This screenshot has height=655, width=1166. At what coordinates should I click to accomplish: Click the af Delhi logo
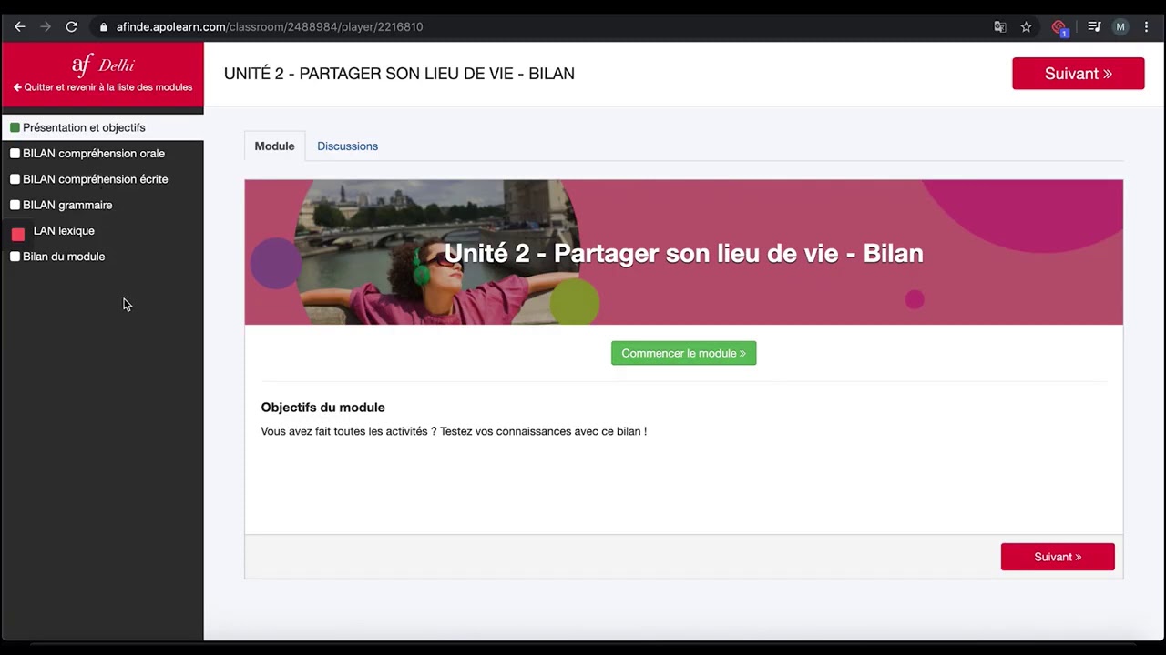tap(102, 65)
